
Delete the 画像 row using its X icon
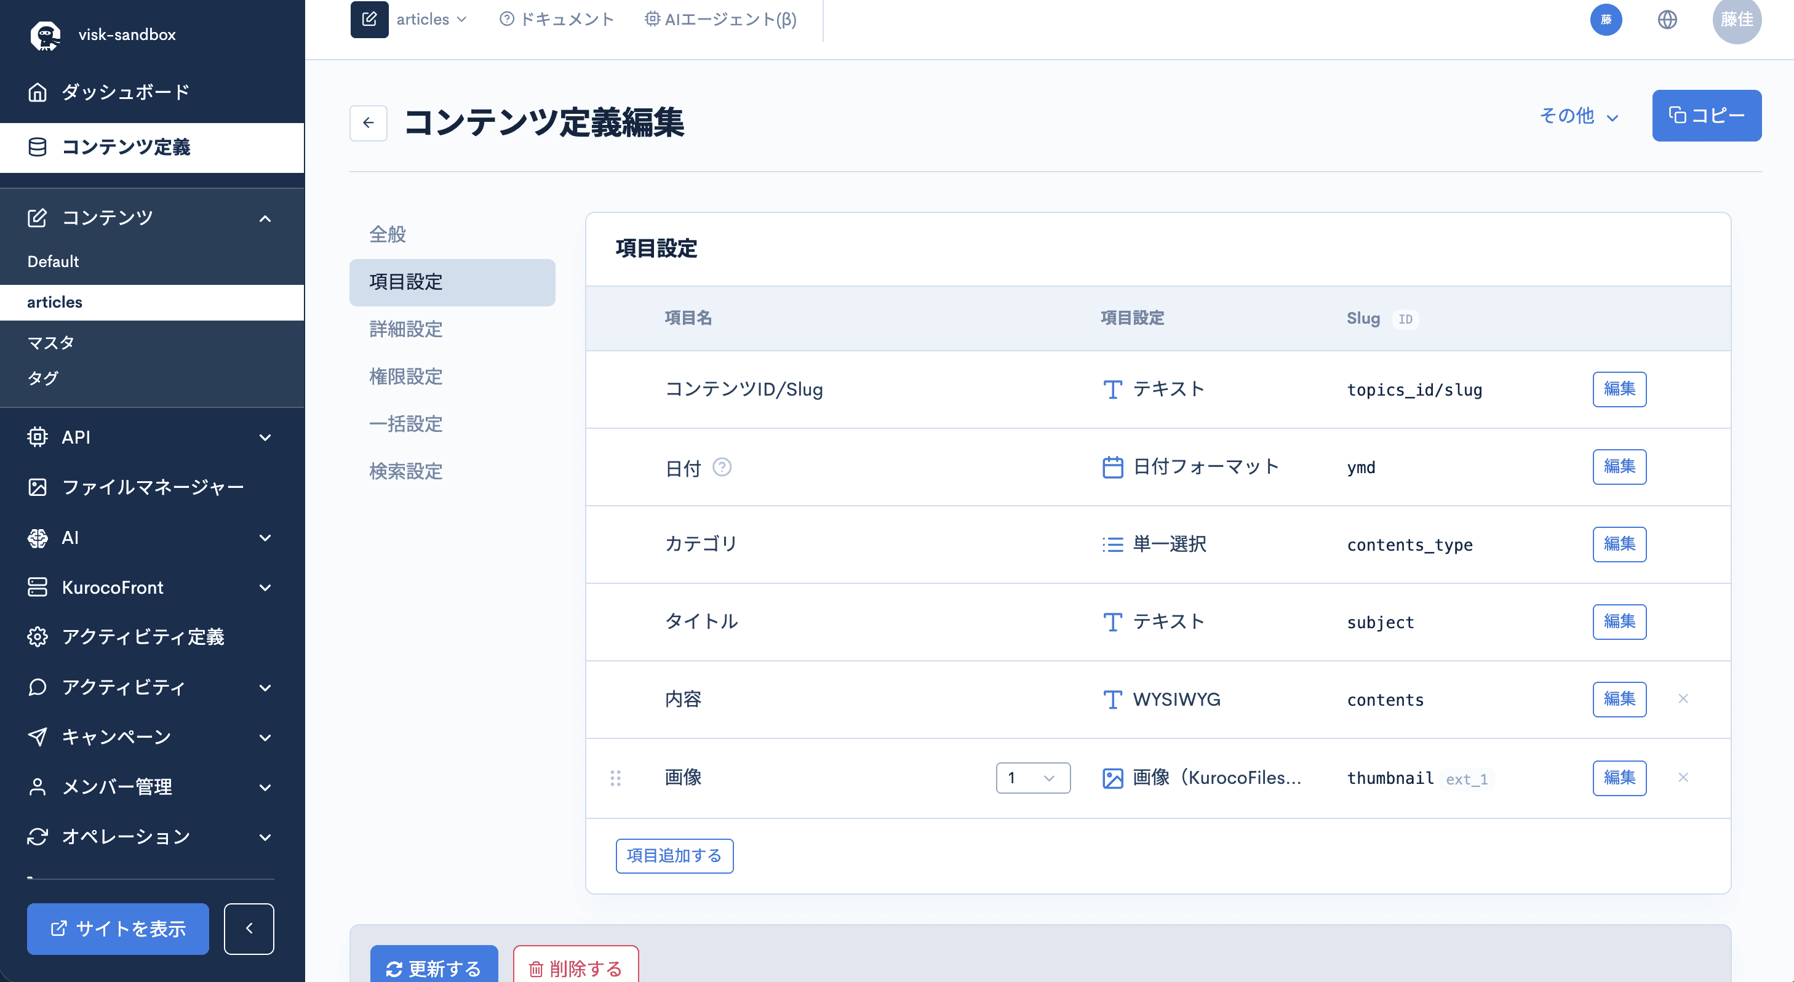(1683, 777)
